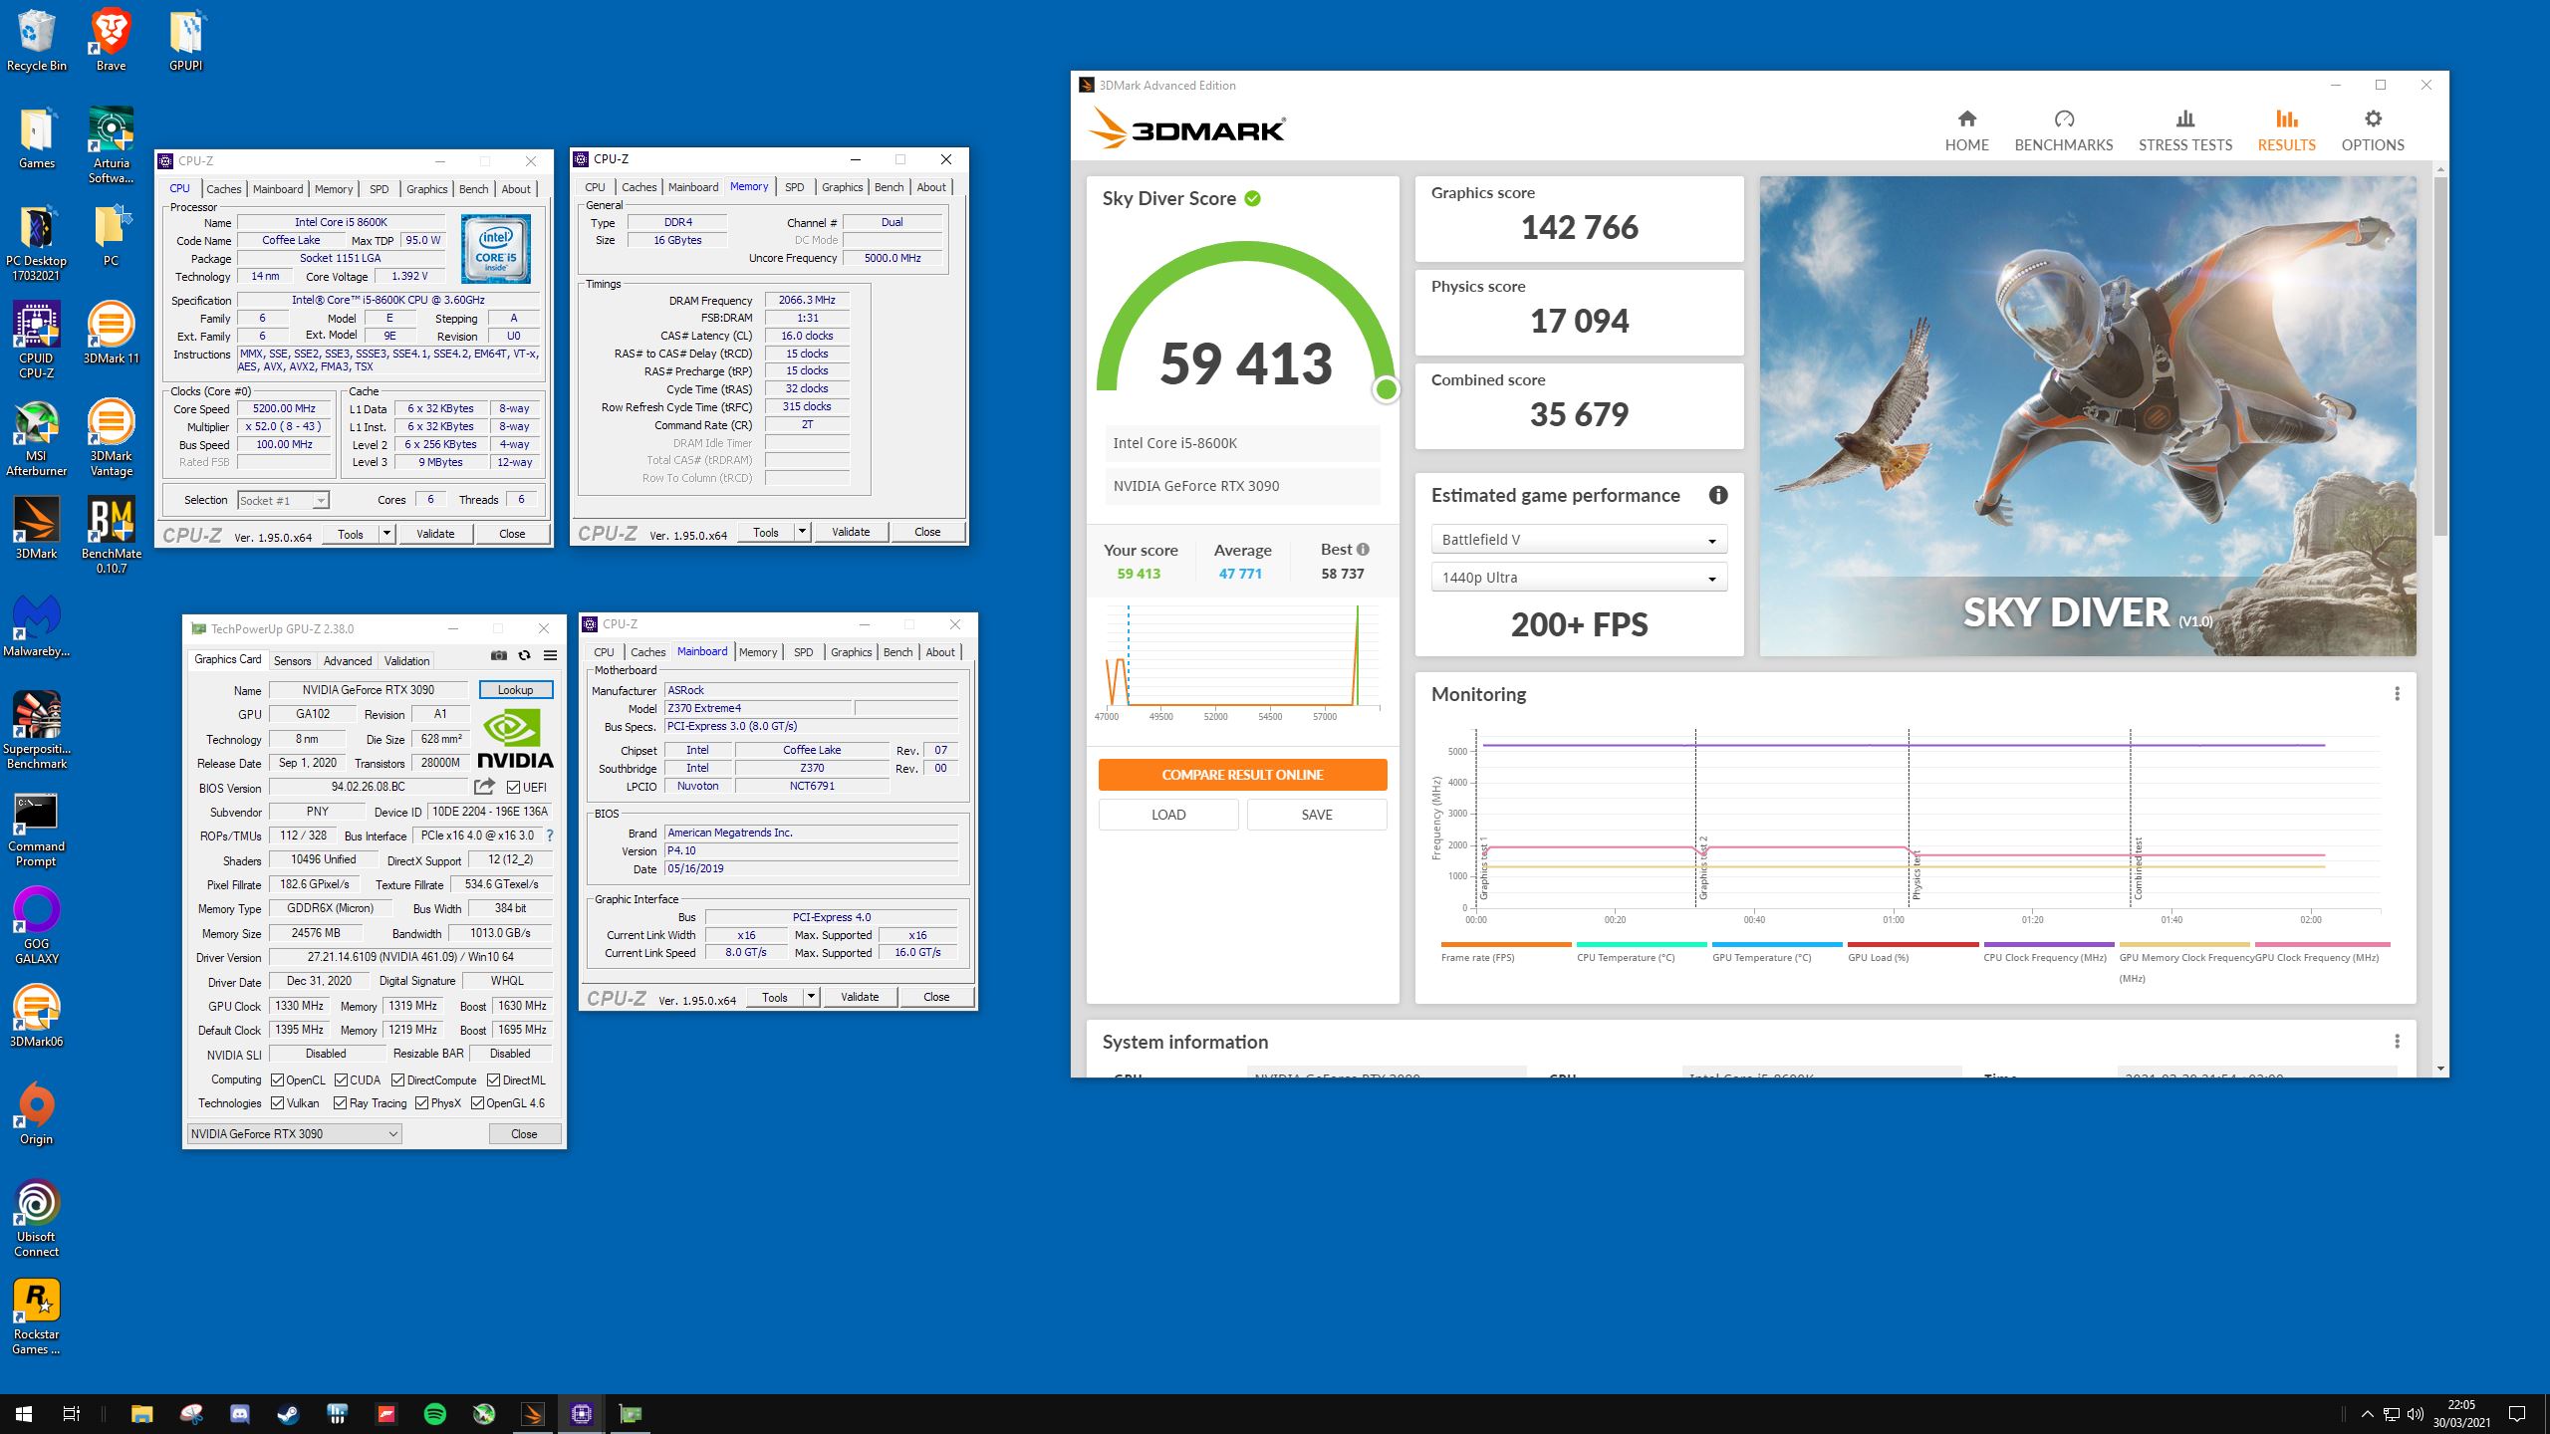
Task: Toggle the UEFI checkbox in GPU-Z
Action: pyautogui.click(x=514, y=788)
